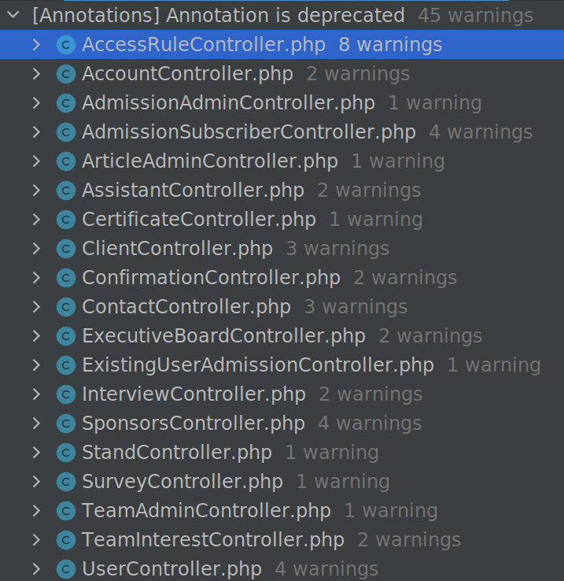Viewport: 564px width, 581px height.
Task: Select AdmissionSubscriberController.php file name
Action: click(x=249, y=132)
